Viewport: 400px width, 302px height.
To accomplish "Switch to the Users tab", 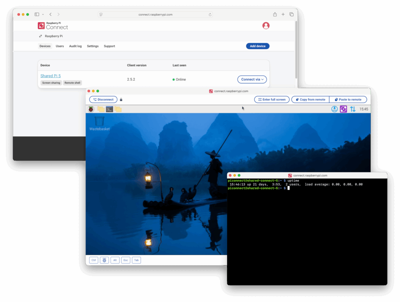I will click(x=60, y=46).
